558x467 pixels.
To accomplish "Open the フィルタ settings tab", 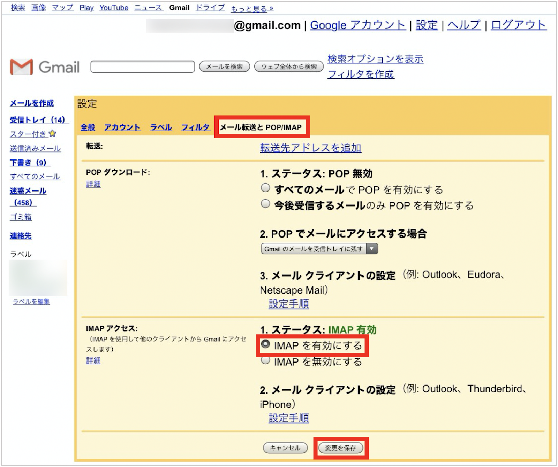I will [x=196, y=127].
